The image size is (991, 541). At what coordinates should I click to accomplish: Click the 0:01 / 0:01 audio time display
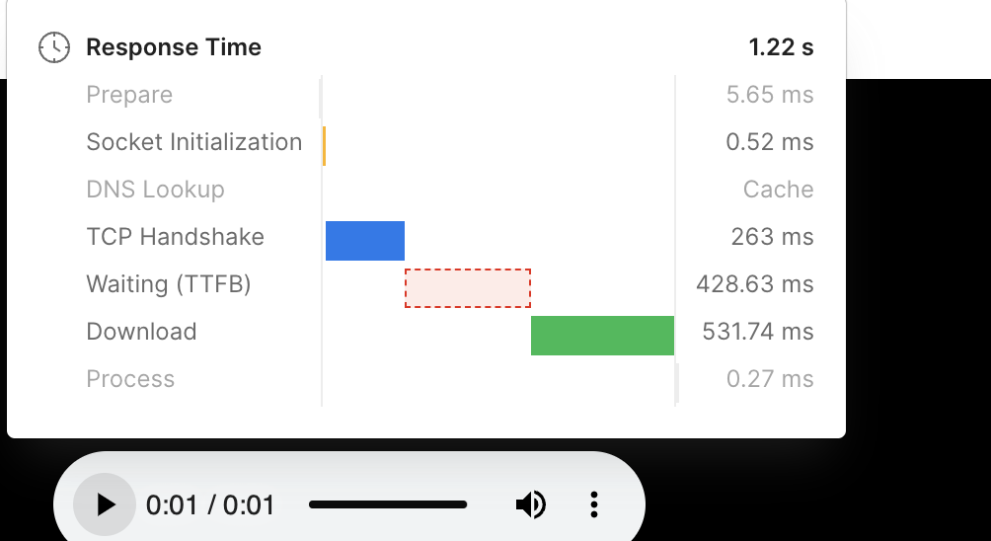pyautogui.click(x=210, y=505)
